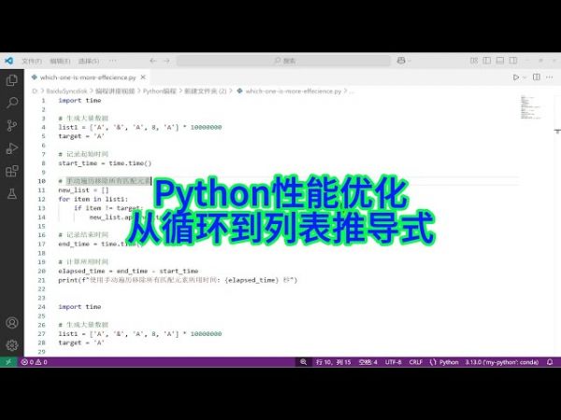561x420 pixels.
Task: Split the editor to the right
Action: point(537,77)
